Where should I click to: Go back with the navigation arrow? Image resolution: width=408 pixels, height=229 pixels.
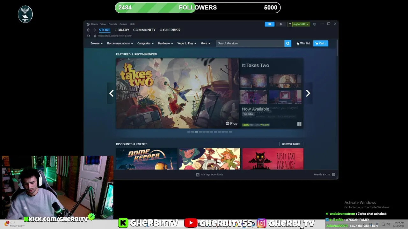88,30
